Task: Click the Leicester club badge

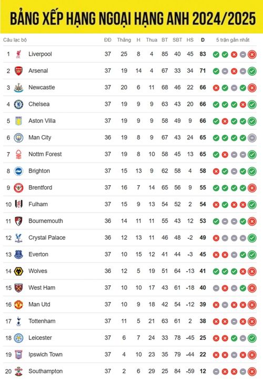Action: click(18, 338)
